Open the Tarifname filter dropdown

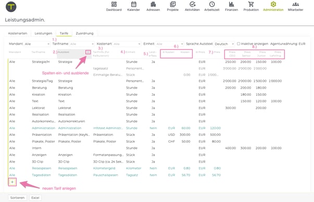[x=82, y=44]
